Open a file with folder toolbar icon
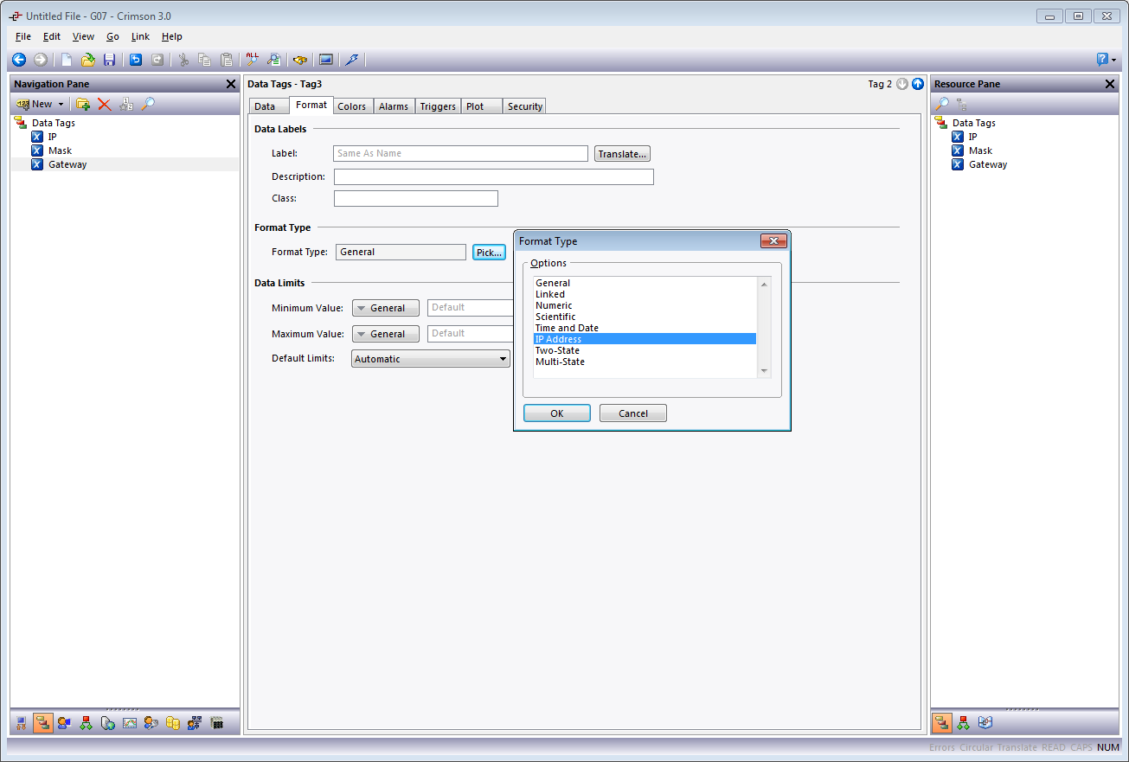The width and height of the screenshot is (1129, 762). point(87,60)
